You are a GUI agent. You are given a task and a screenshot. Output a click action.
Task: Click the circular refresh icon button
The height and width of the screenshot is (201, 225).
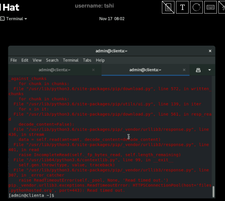pos(196,7)
